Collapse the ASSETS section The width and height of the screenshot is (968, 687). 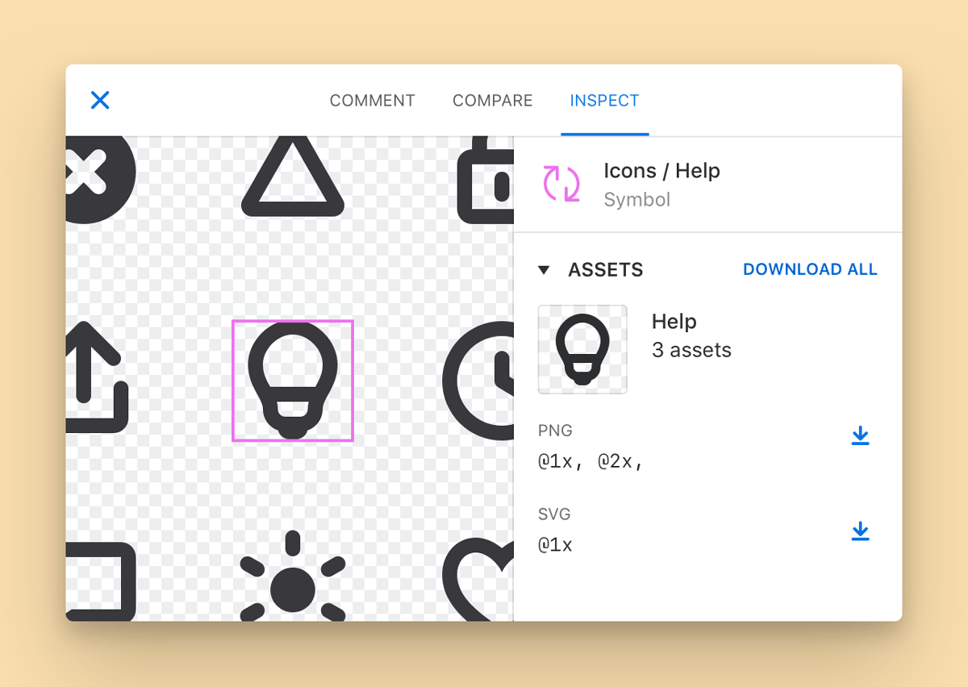pyautogui.click(x=544, y=269)
